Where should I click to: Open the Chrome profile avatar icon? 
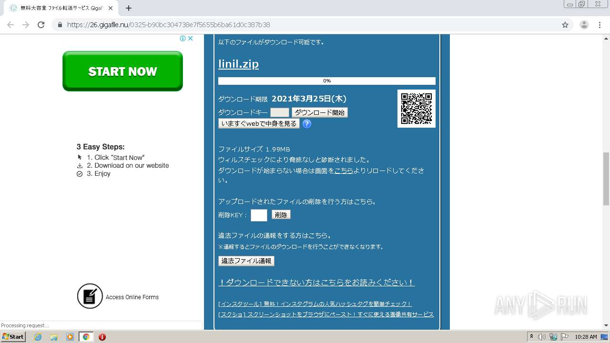point(584,25)
